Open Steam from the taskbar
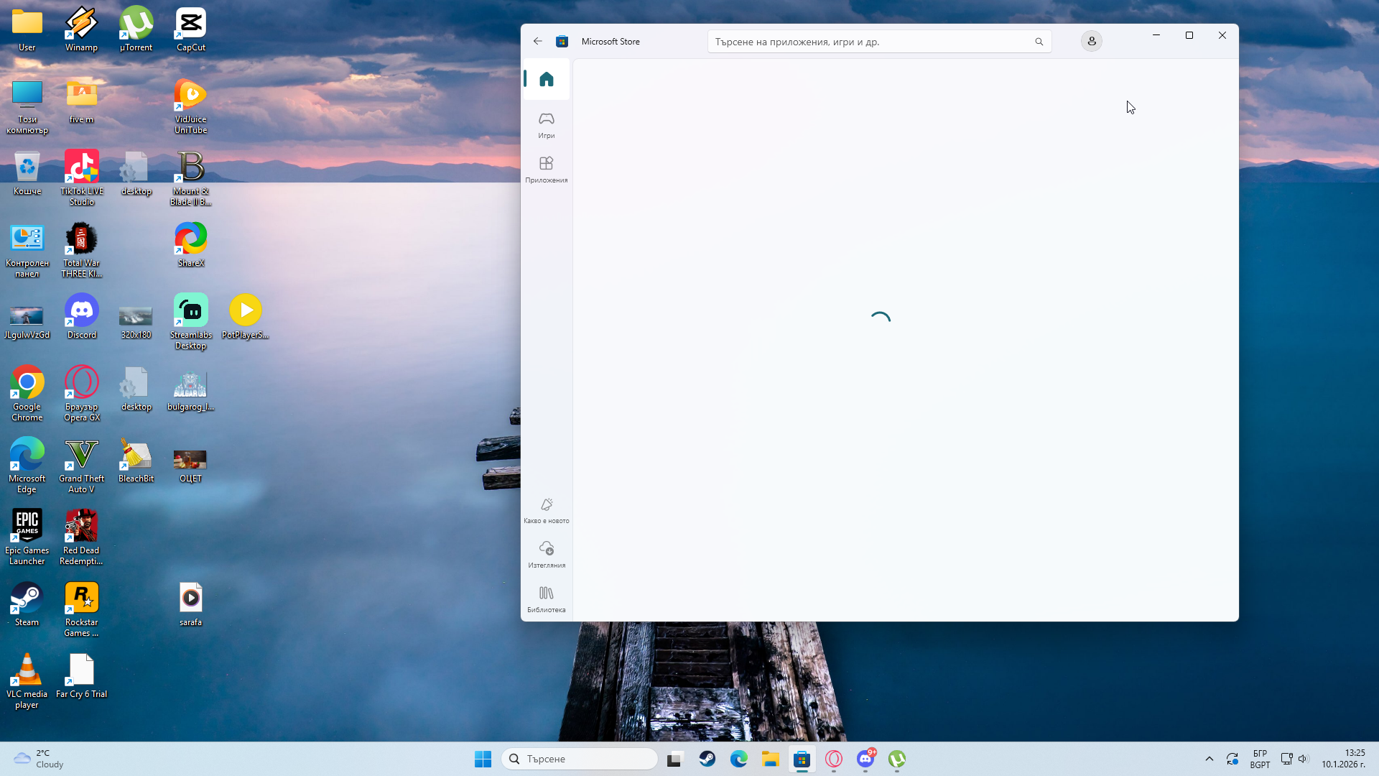Image resolution: width=1379 pixels, height=776 pixels. click(707, 759)
